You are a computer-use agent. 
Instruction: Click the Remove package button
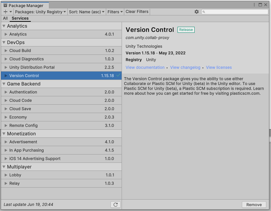coord(254,205)
